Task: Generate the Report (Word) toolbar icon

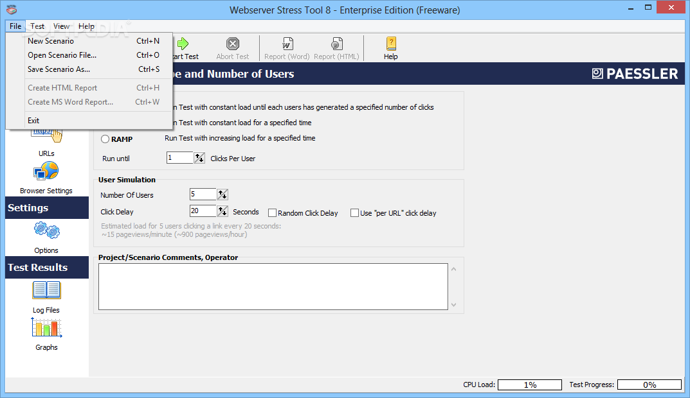Action: (287, 44)
